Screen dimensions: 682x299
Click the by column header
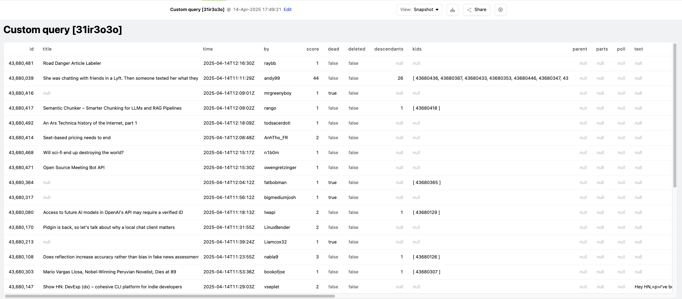(266, 49)
